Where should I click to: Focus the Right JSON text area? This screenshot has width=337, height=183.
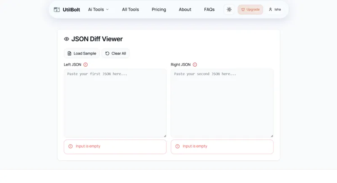tap(222, 103)
